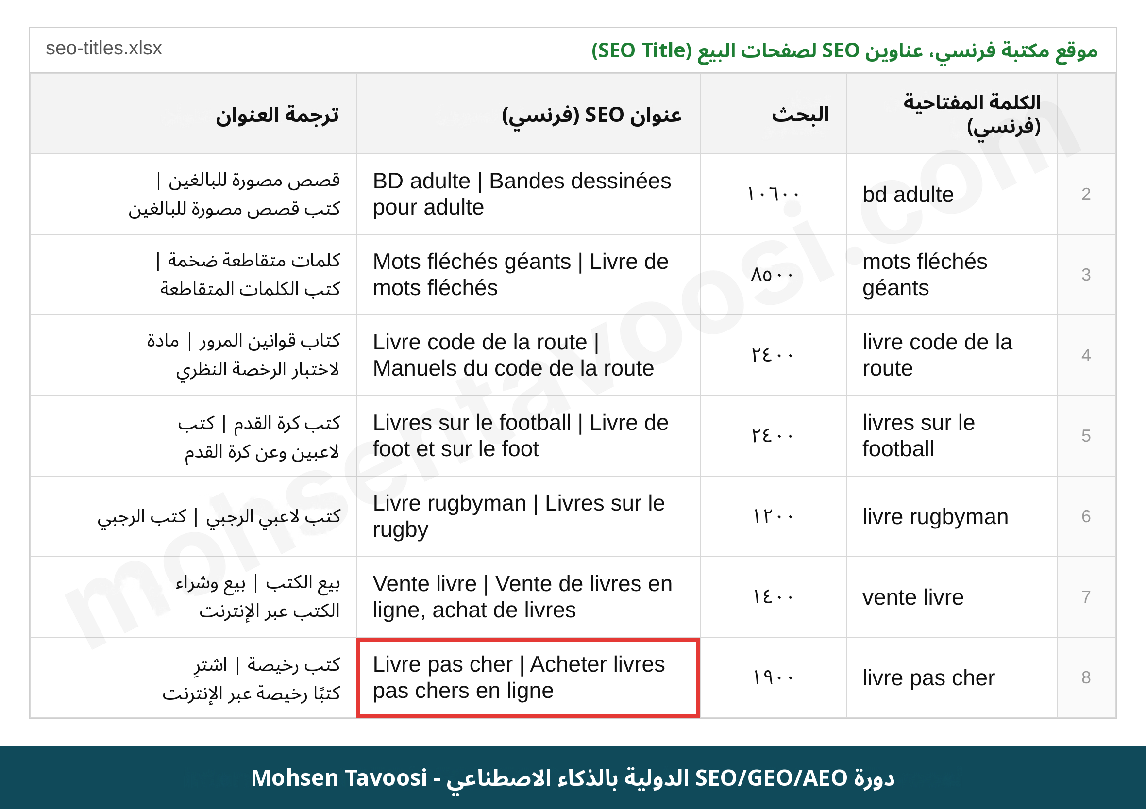
Task: Click the 'bd adulte' keyword cell
Action: tap(951, 194)
